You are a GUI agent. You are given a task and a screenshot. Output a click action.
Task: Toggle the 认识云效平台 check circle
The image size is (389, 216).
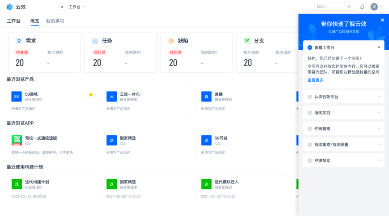(x=310, y=97)
